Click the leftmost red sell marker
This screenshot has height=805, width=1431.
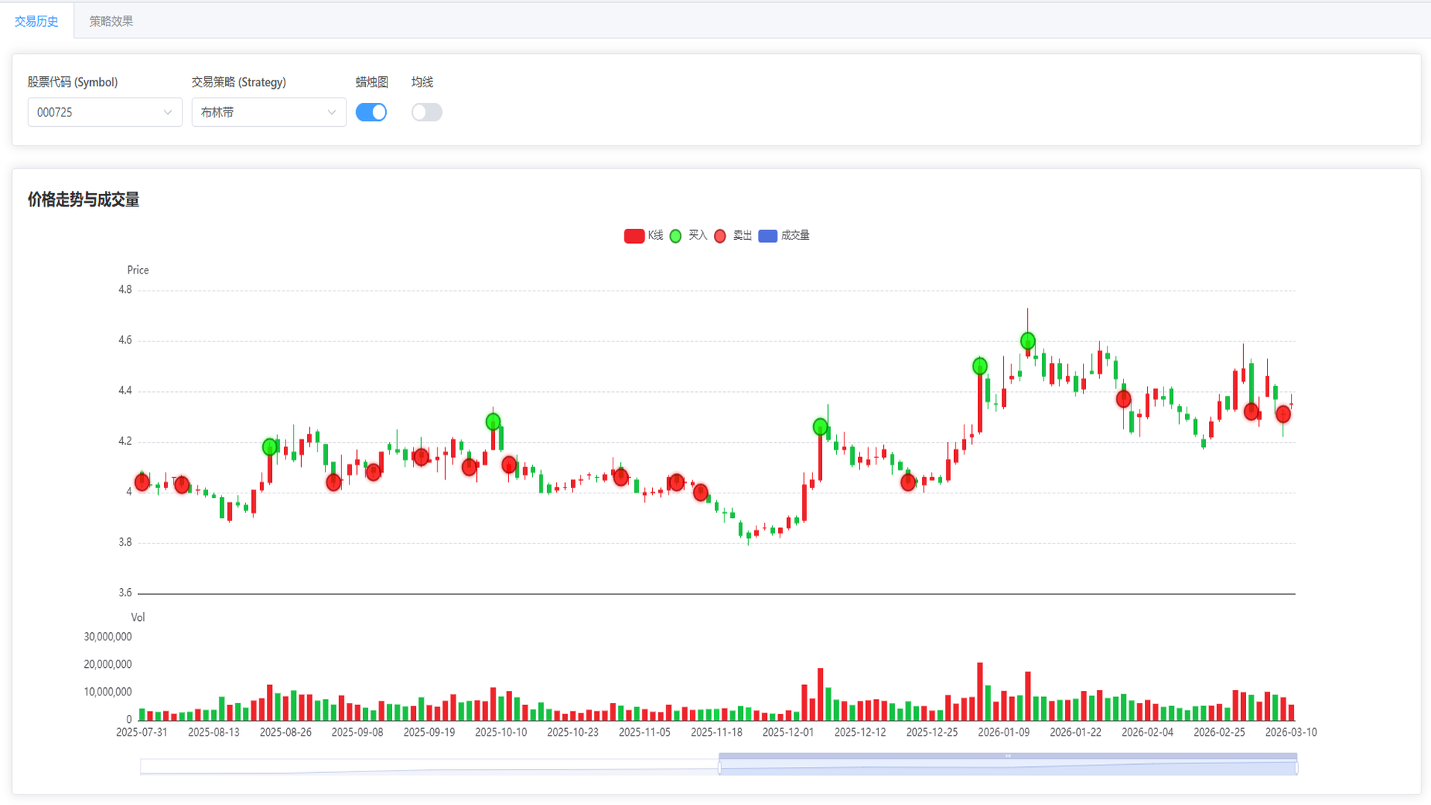(142, 482)
